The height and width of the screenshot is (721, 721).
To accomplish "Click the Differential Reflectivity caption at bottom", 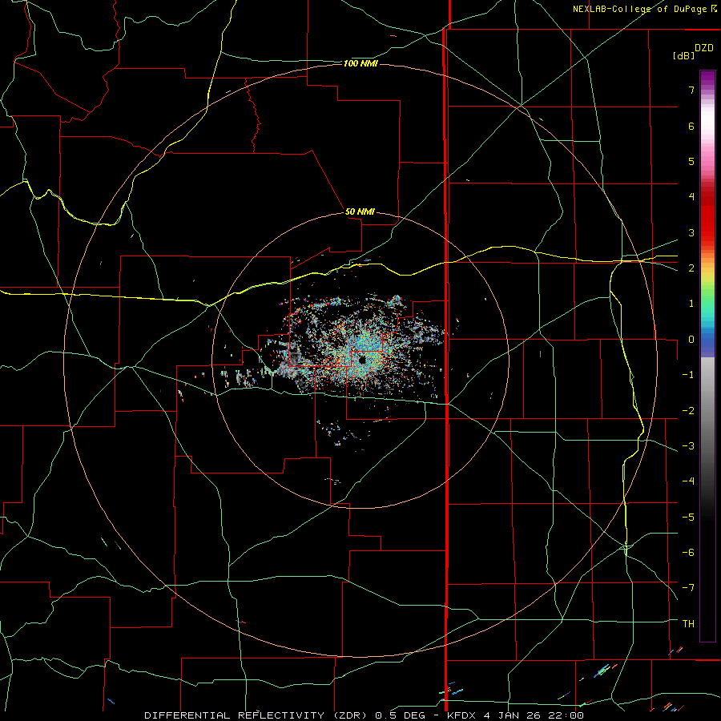I will point(364,715).
